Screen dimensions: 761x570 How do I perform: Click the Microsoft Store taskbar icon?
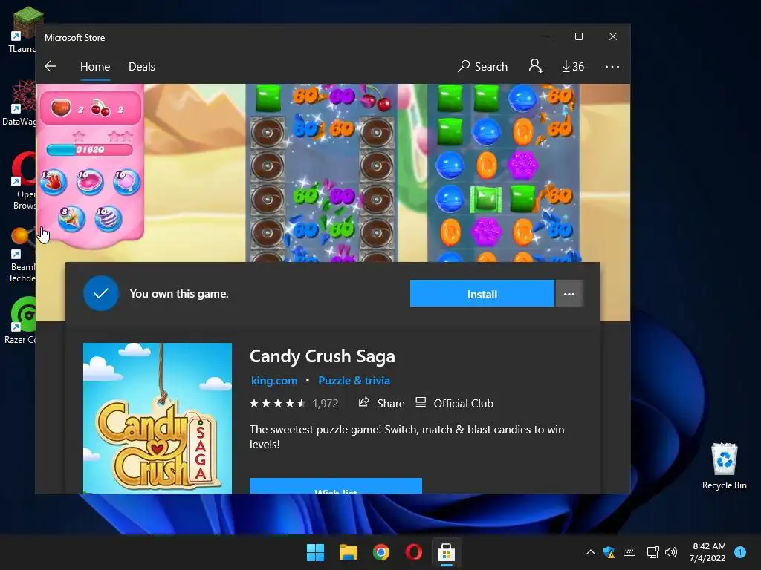point(446,552)
